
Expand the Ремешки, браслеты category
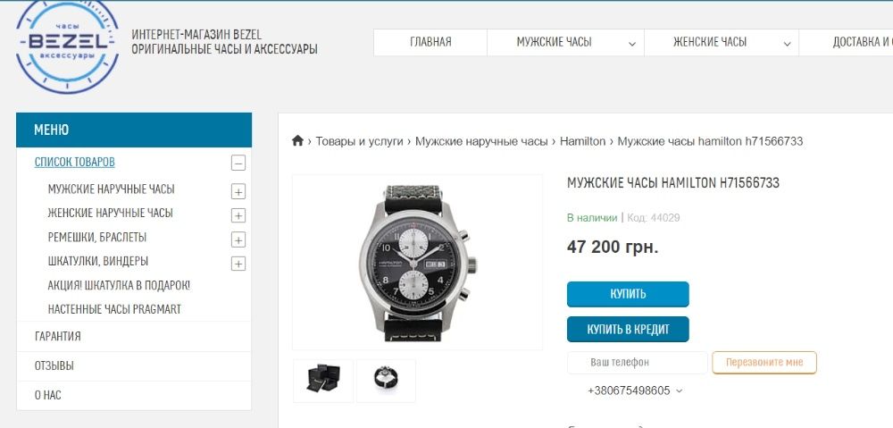238,240
